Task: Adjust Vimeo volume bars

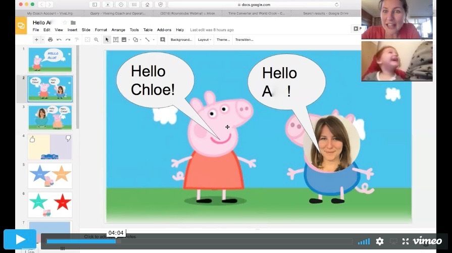Action: [x=364, y=241]
